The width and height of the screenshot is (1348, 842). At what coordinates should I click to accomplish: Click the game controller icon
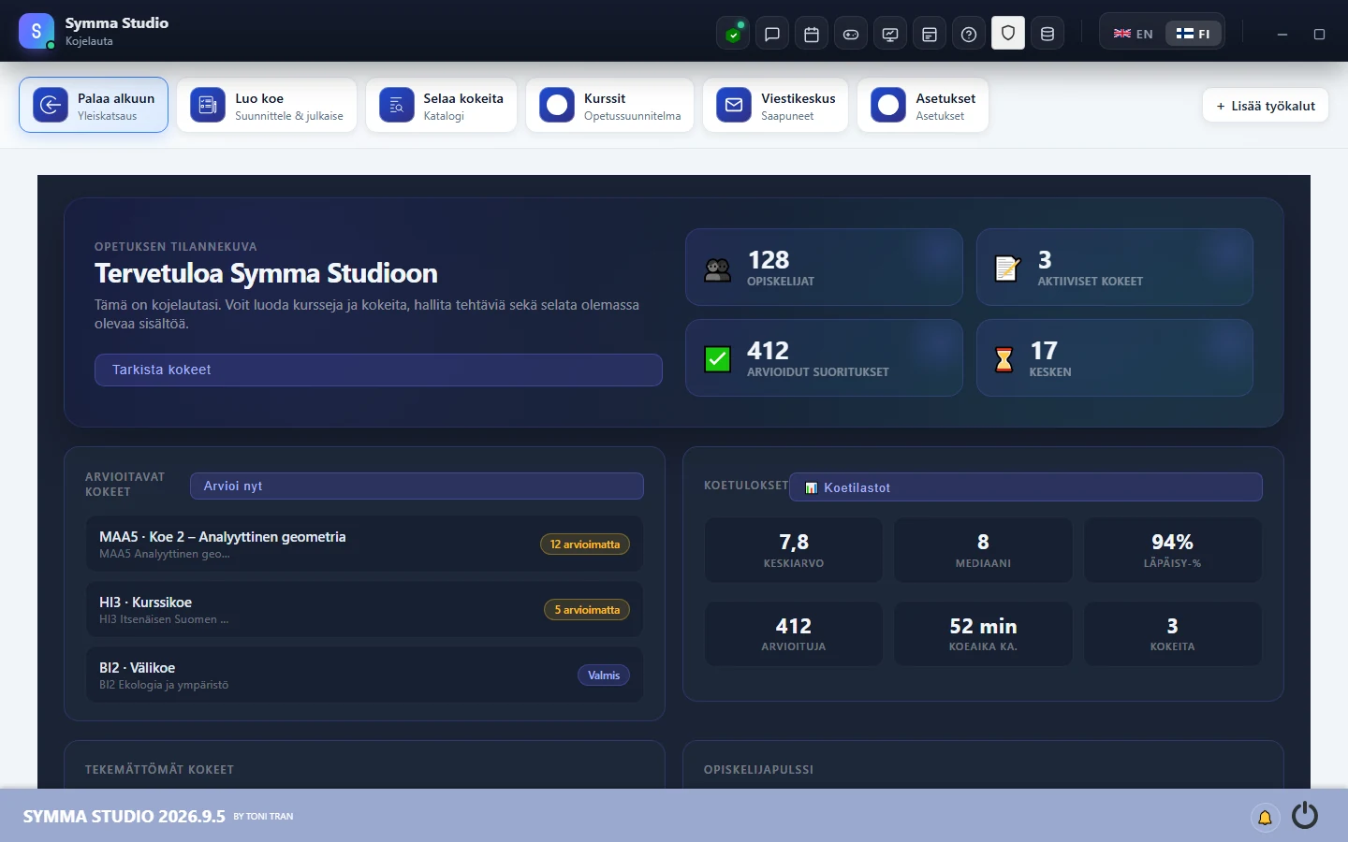click(x=851, y=34)
